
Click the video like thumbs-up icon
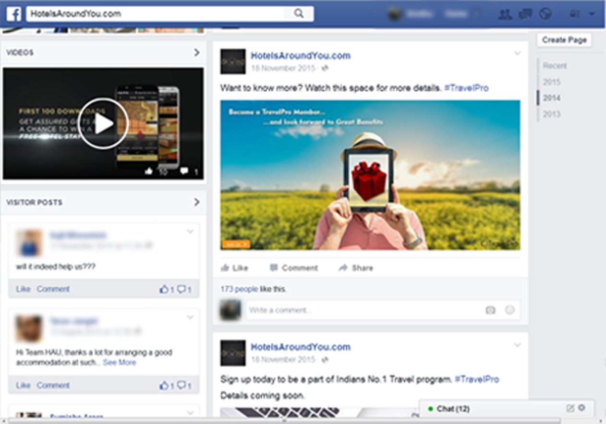pos(149,171)
